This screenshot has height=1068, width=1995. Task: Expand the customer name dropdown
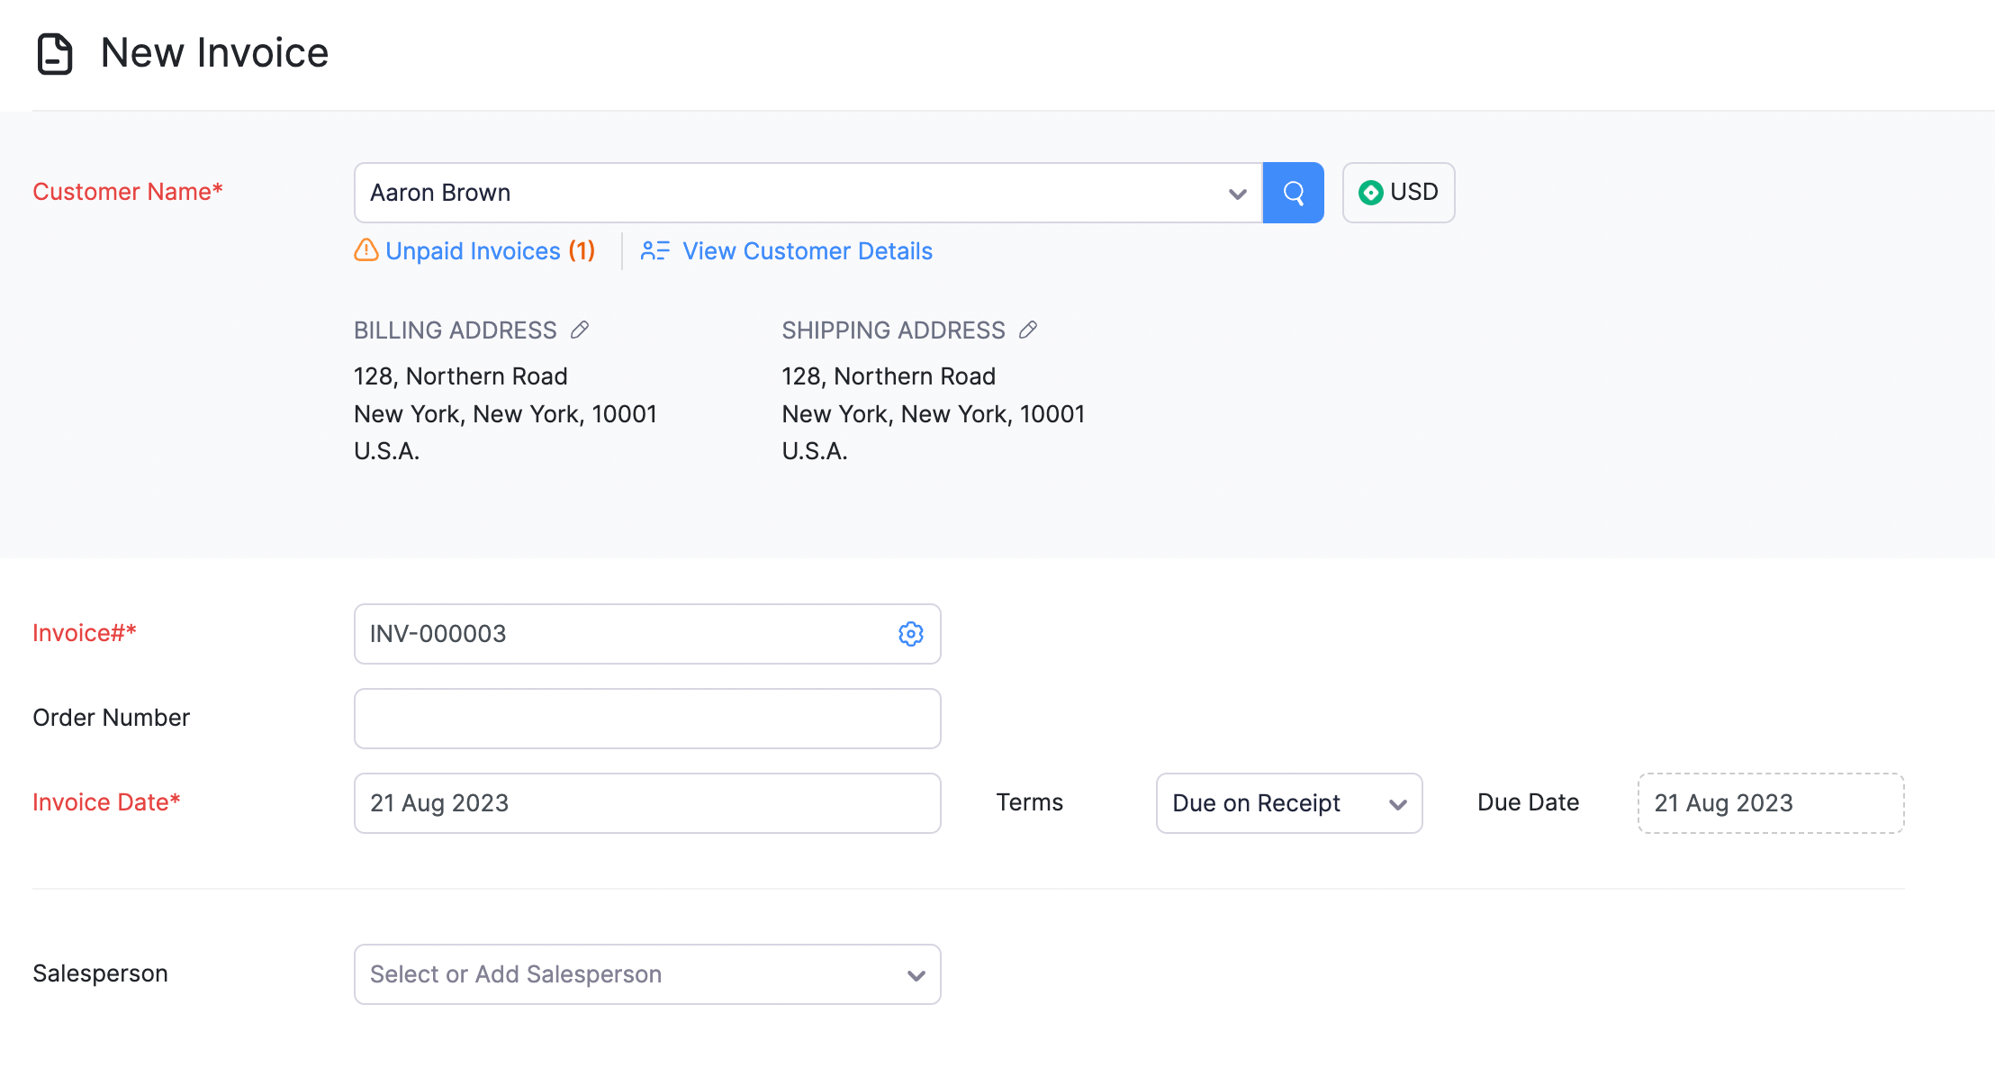click(x=1237, y=192)
